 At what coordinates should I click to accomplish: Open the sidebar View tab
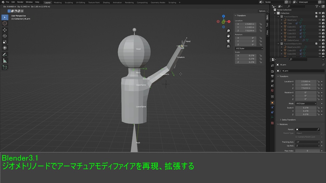click(x=267, y=32)
